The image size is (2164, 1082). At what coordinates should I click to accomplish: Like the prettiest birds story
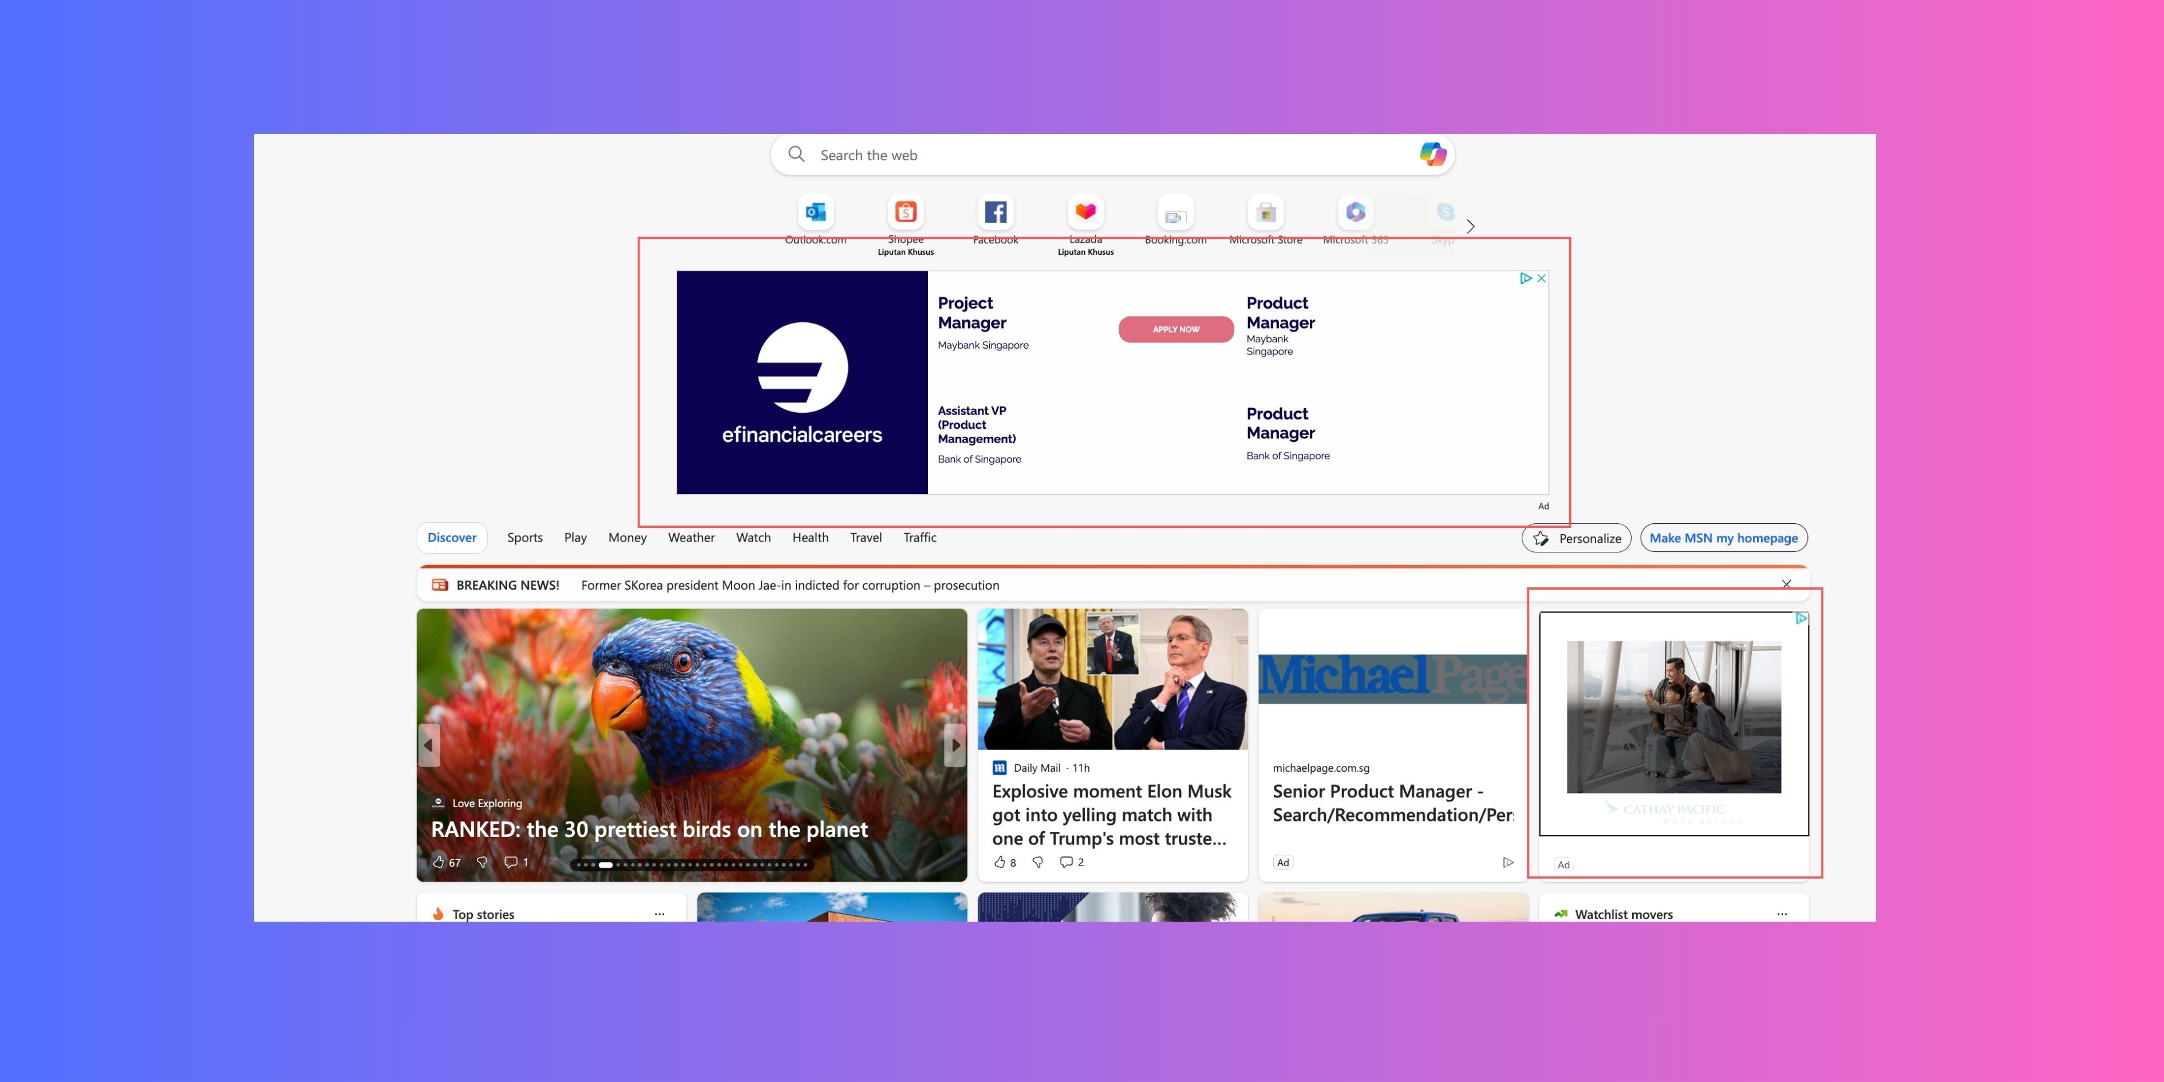(x=439, y=862)
